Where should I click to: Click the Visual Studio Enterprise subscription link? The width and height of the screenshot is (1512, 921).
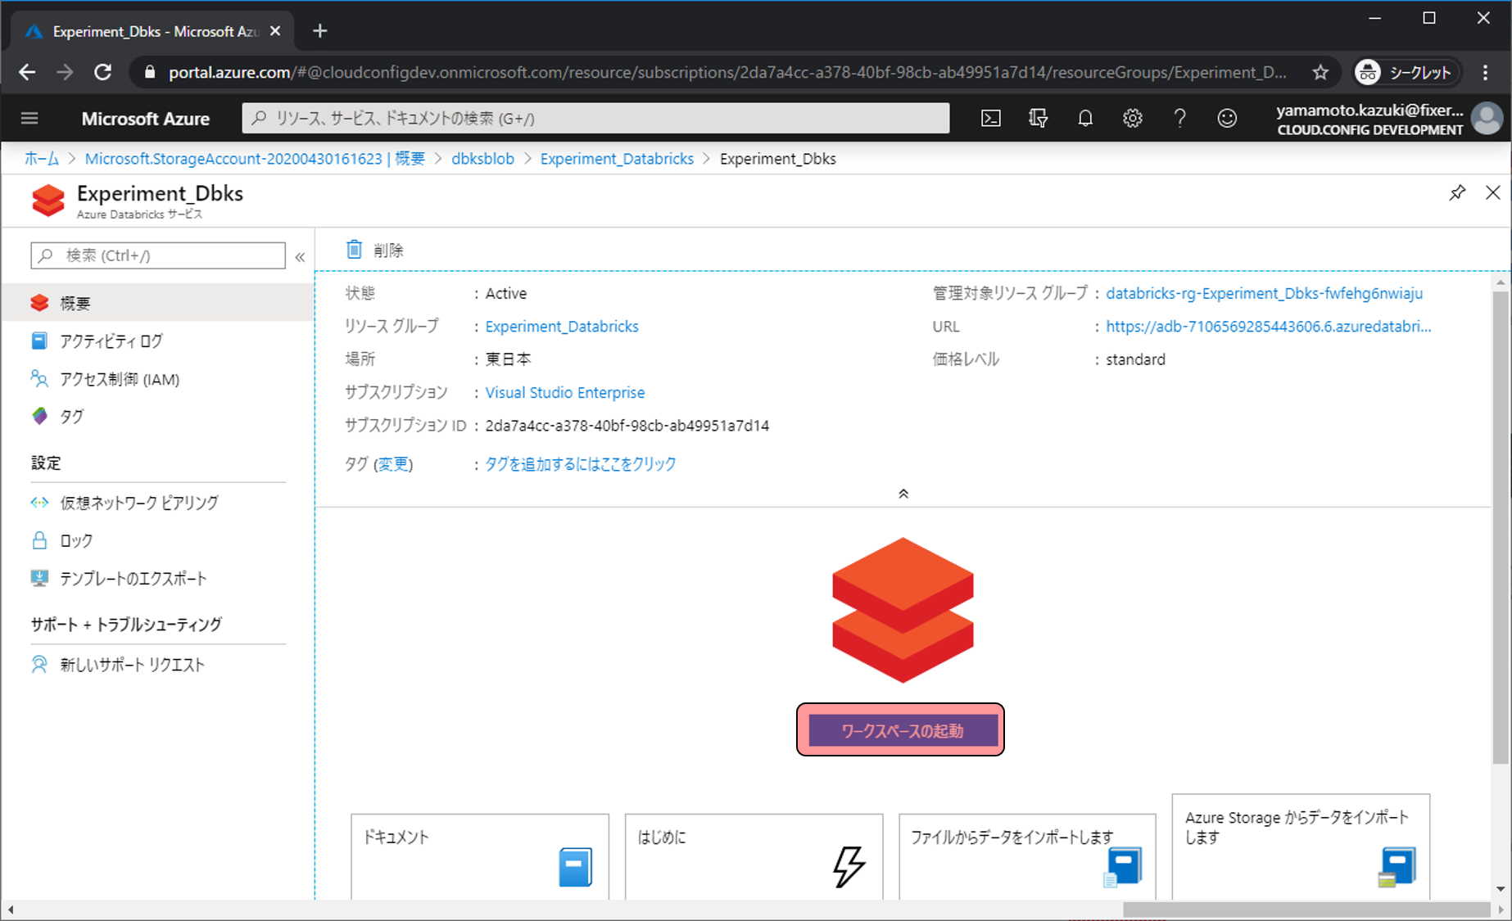pyautogui.click(x=564, y=393)
